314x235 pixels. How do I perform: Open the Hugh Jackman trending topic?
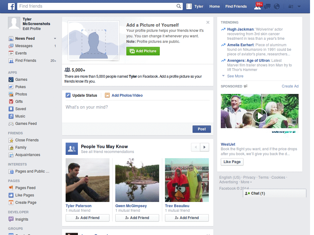[x=240, y=29]
